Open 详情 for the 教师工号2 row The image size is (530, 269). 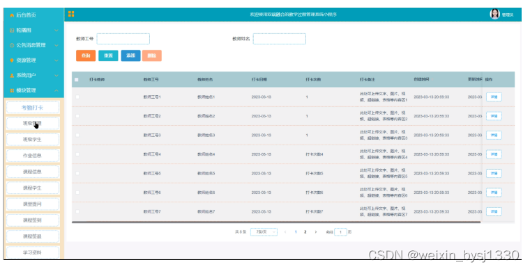tap(494, 116)
